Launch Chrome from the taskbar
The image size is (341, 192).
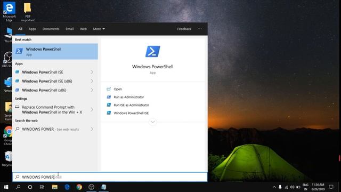click(x=79, y=187)
